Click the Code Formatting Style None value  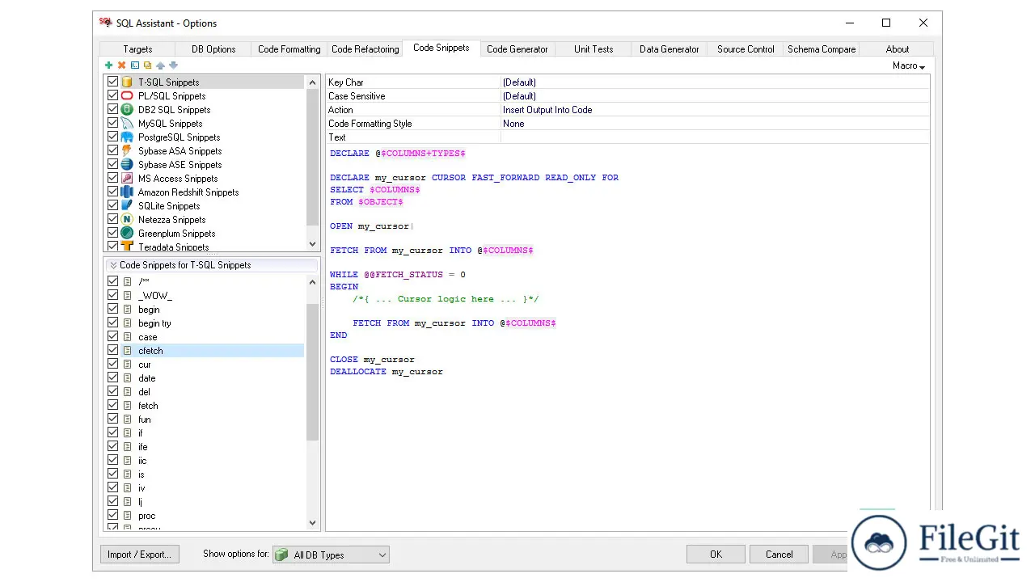[x=715, y=124]
